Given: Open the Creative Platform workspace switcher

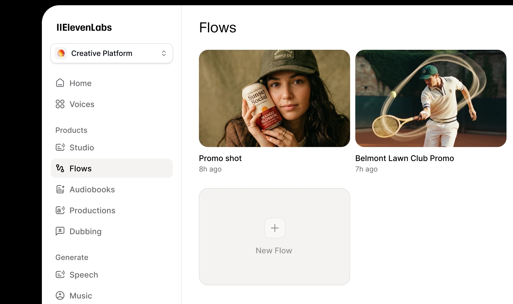Looking at the screenshot, I should pos(112,53).
